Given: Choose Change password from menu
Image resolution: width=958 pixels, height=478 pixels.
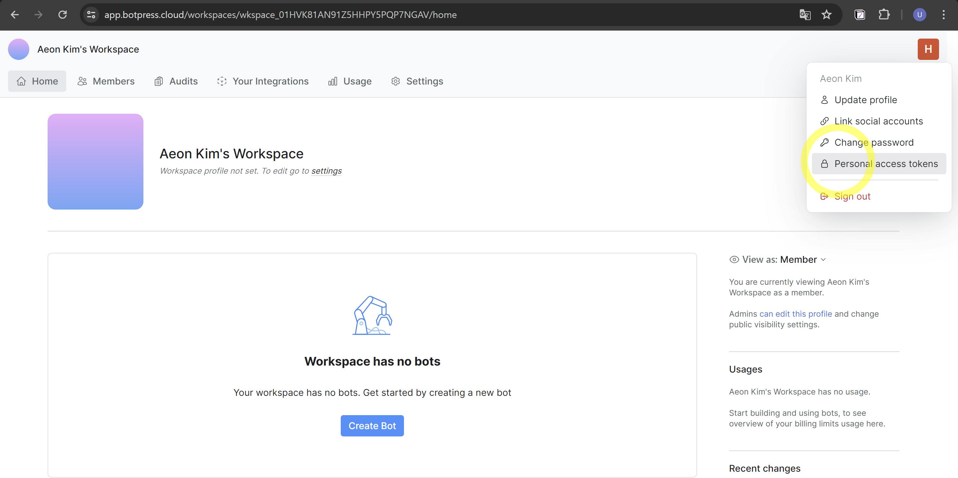Looking at the screenshot, I should tap(873, 142).
